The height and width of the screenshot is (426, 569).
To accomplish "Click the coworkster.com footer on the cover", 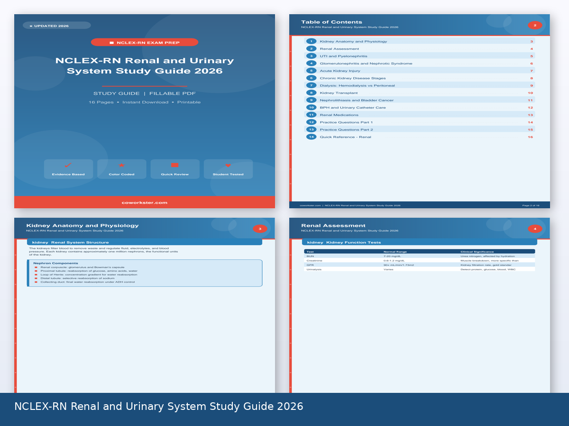I will pos(144,203).
